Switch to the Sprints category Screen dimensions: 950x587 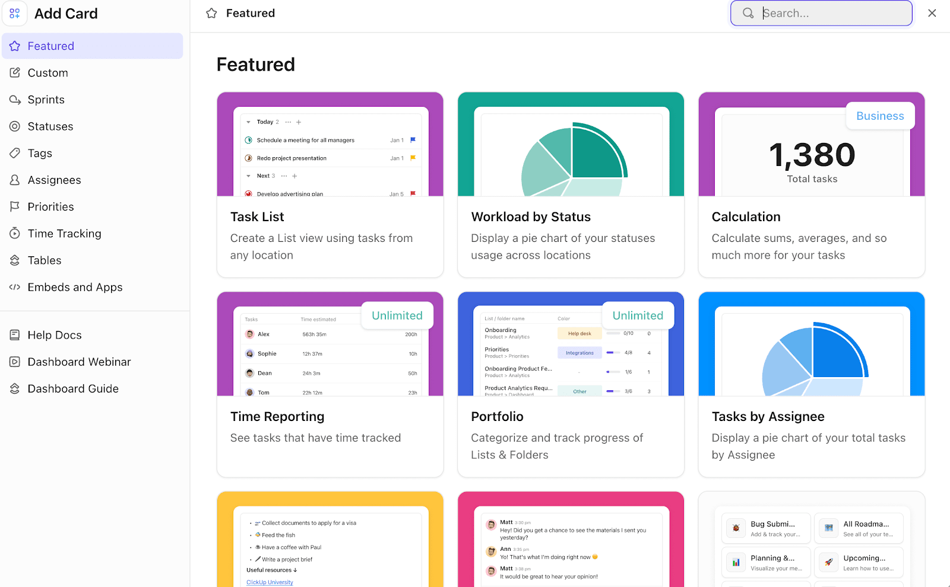tap(93, 100)
